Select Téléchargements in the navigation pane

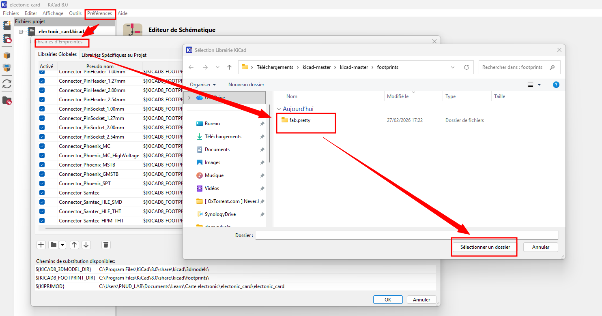point(223,137)
